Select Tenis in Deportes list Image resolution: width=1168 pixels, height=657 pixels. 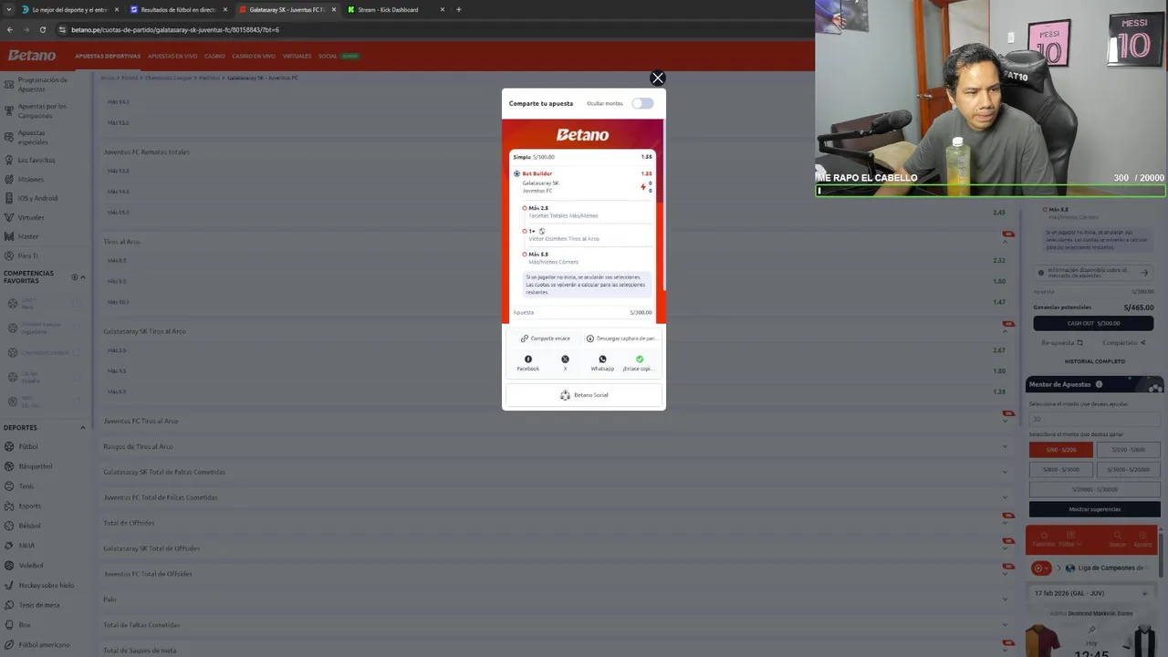(26, 486)
